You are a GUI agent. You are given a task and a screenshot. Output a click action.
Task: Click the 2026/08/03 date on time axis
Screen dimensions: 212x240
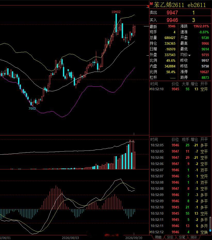[x=70, y=238]
